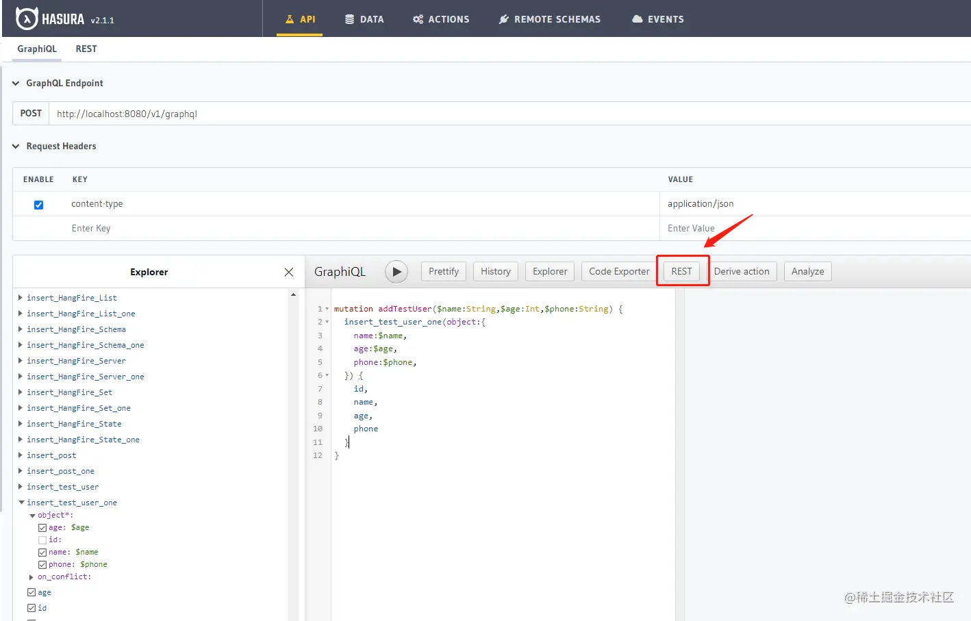Expand insert_HangFire_State node
This screenshot has width=971, height=621.
point(21,424)
